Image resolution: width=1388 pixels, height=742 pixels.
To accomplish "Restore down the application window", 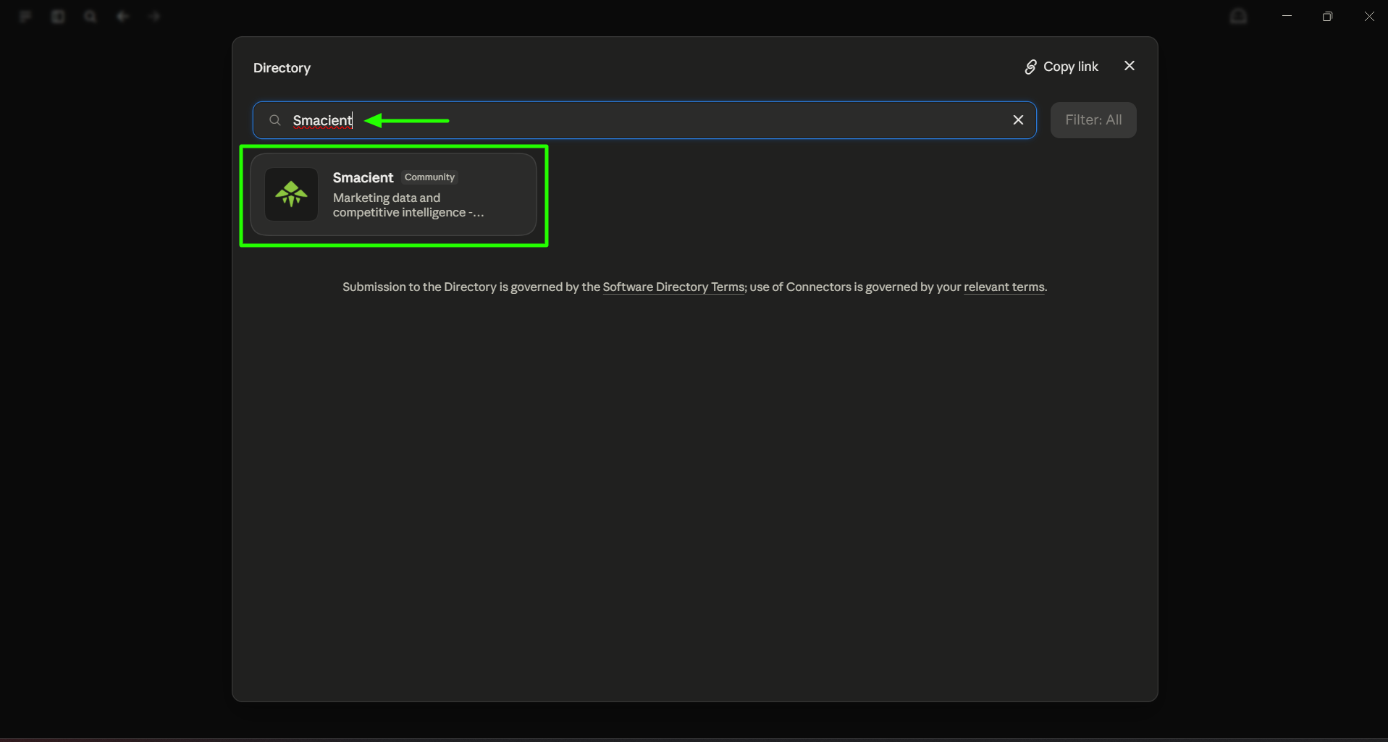I will coord(1327,16).
